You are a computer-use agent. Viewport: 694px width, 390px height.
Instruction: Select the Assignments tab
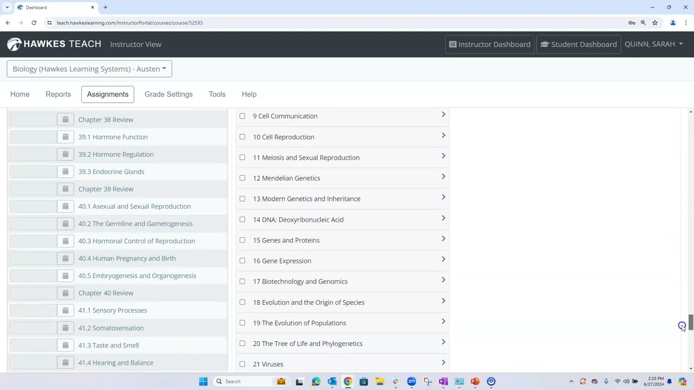107,94
